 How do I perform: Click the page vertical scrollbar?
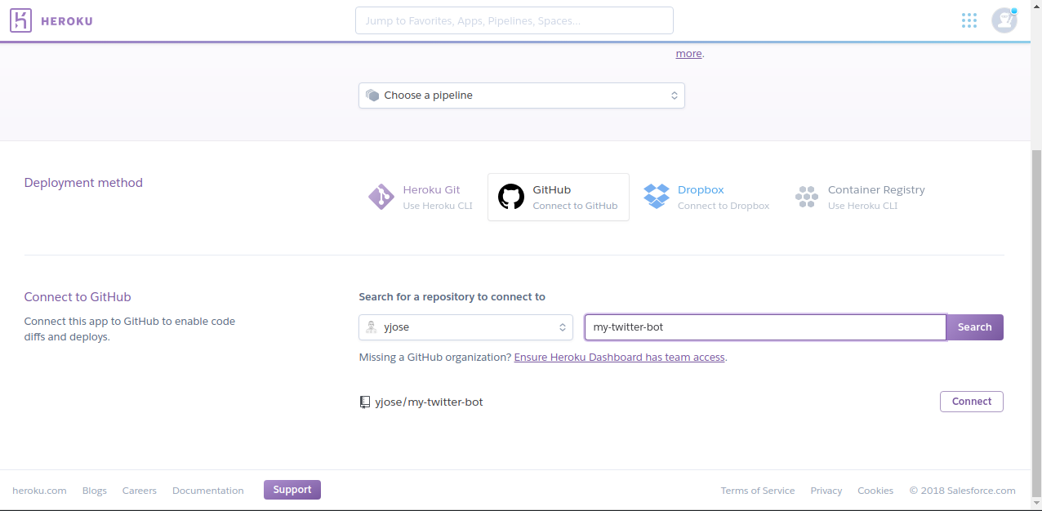point(1036,322)
